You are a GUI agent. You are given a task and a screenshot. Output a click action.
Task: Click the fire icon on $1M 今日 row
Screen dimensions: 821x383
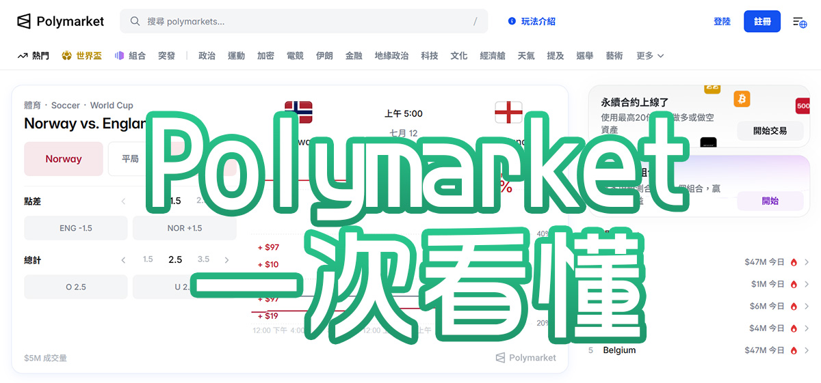point(794,284)
